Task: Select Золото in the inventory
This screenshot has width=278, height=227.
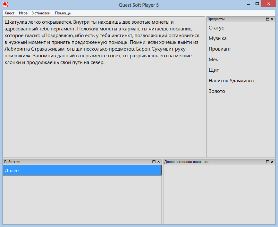Action: tap(217, 91)
